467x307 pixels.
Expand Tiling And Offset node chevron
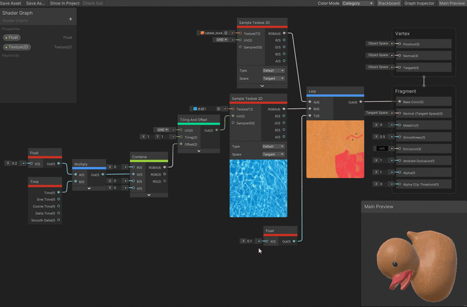tap(199, 151)
